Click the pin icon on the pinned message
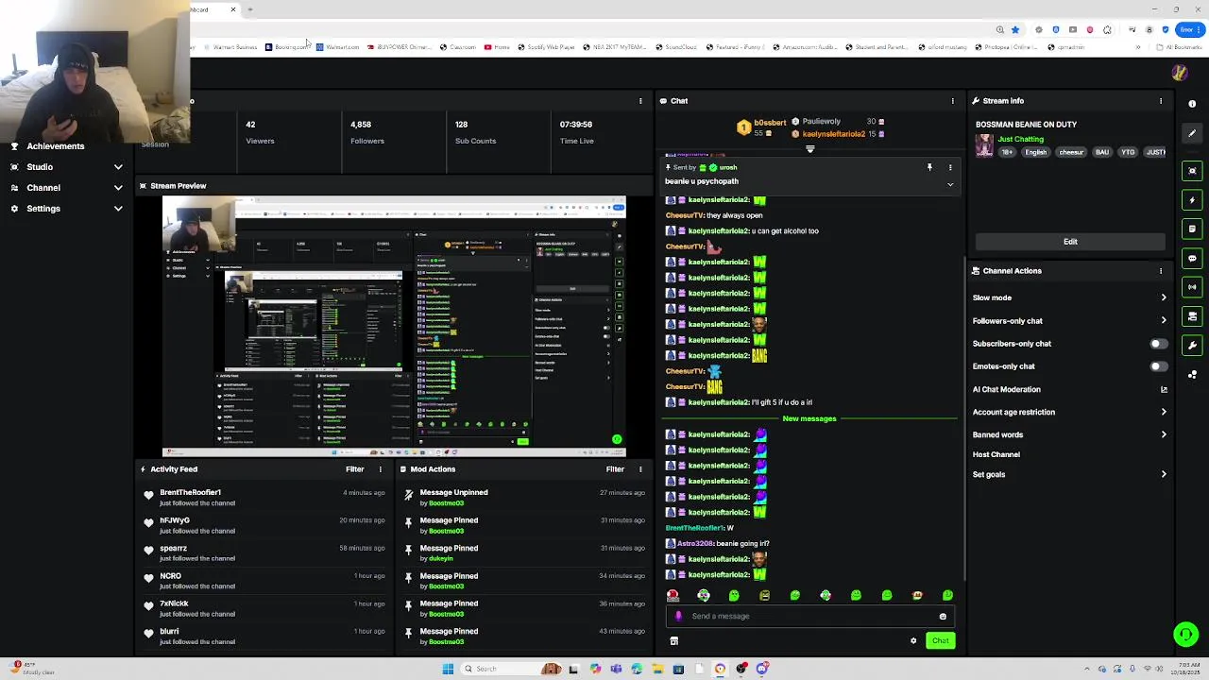1209x680 pixels. (x=929, y=167)
